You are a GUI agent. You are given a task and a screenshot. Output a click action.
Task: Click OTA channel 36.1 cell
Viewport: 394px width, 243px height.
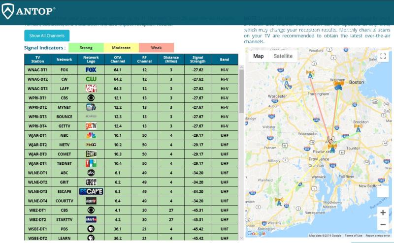[x=118, y=229]
